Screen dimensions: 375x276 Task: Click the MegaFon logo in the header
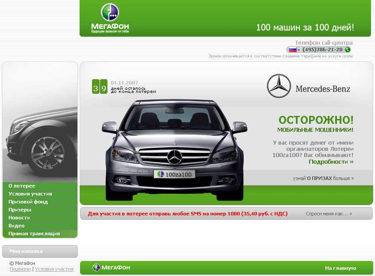coord(110,18)
